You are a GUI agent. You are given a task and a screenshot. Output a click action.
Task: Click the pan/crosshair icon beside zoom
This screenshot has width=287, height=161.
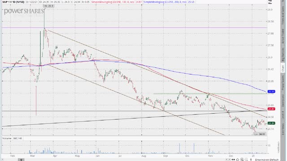pyautogui.click(x=238, y=160)
